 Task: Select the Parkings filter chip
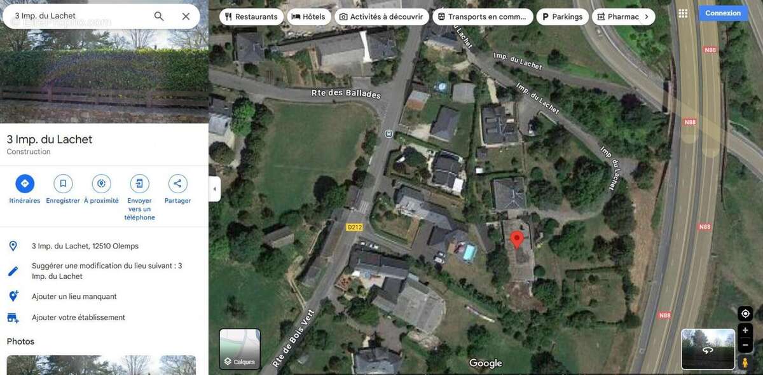click(x=561, y=17)
